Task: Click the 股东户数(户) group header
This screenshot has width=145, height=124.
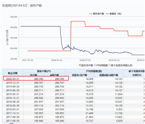Action: pos(44,71)
